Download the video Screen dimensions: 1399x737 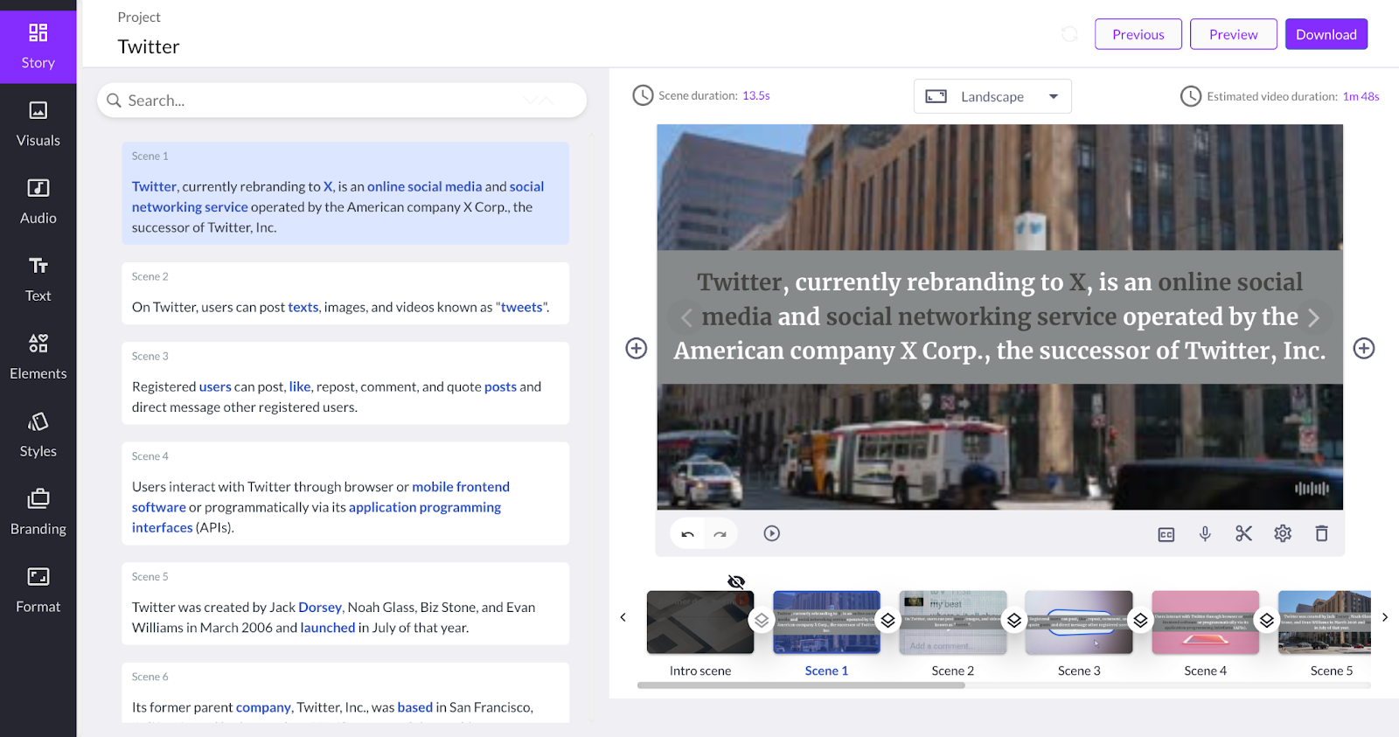tap(1326, 34)
